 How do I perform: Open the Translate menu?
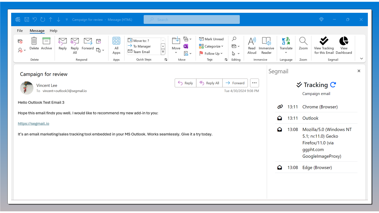(286, 46)
